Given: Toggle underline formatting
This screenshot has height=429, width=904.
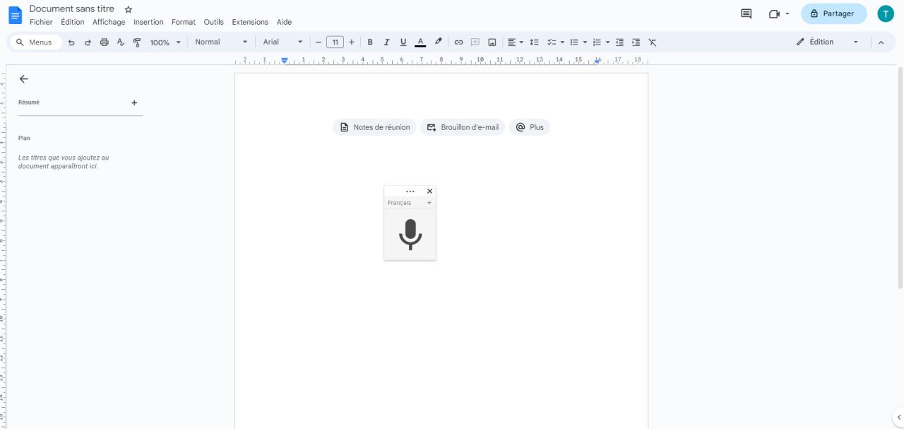Looking at the screenshot, I should pos(403,42).
